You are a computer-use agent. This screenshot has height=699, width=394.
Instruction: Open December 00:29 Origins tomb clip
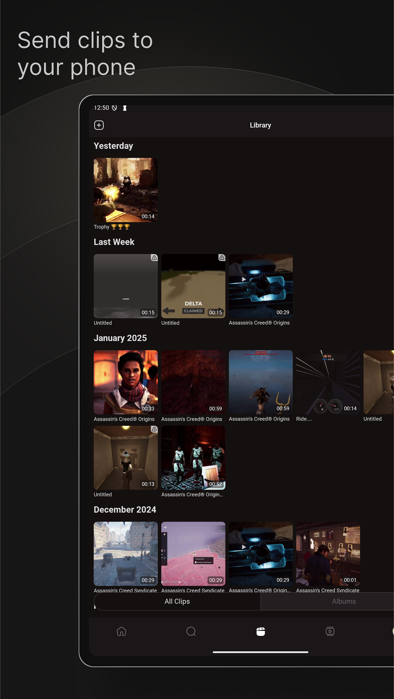click(x=261, y=554)
